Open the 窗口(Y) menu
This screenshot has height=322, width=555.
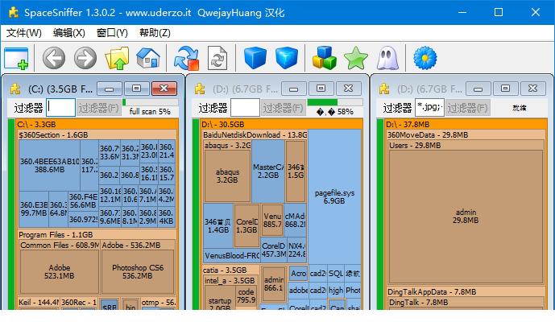click(112, 33)
